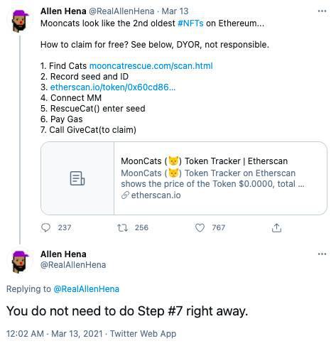Open @RealAllenHena handle in first tweet
Screen dimensions: 336x346
coord(121,11)
